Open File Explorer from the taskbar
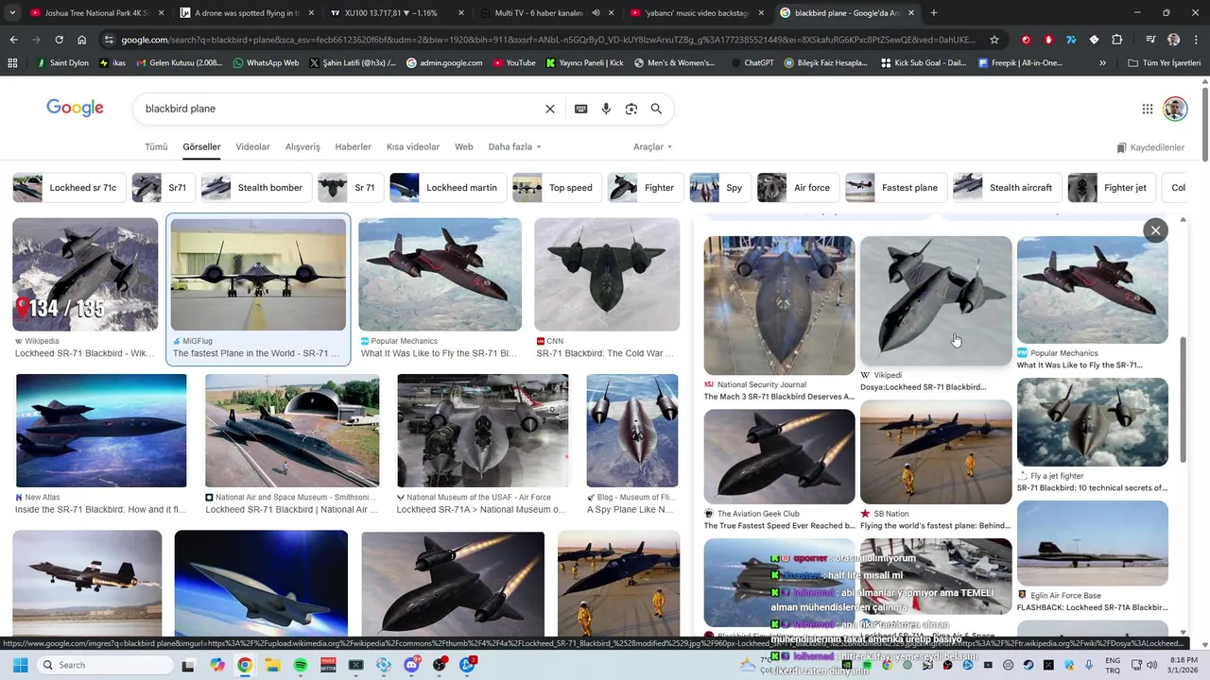The width and height of the screenshot is (1210, 680). pyautogui.click(x=272, y=665)
